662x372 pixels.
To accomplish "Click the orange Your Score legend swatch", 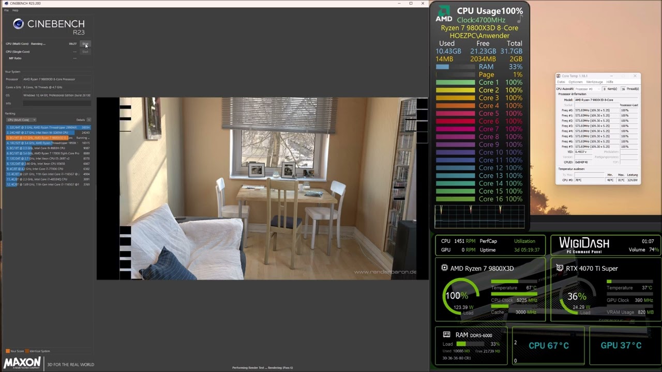I will [7, 351].
